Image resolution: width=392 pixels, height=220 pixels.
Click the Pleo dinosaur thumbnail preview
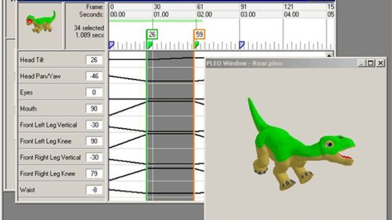click(x=41, y=22)
